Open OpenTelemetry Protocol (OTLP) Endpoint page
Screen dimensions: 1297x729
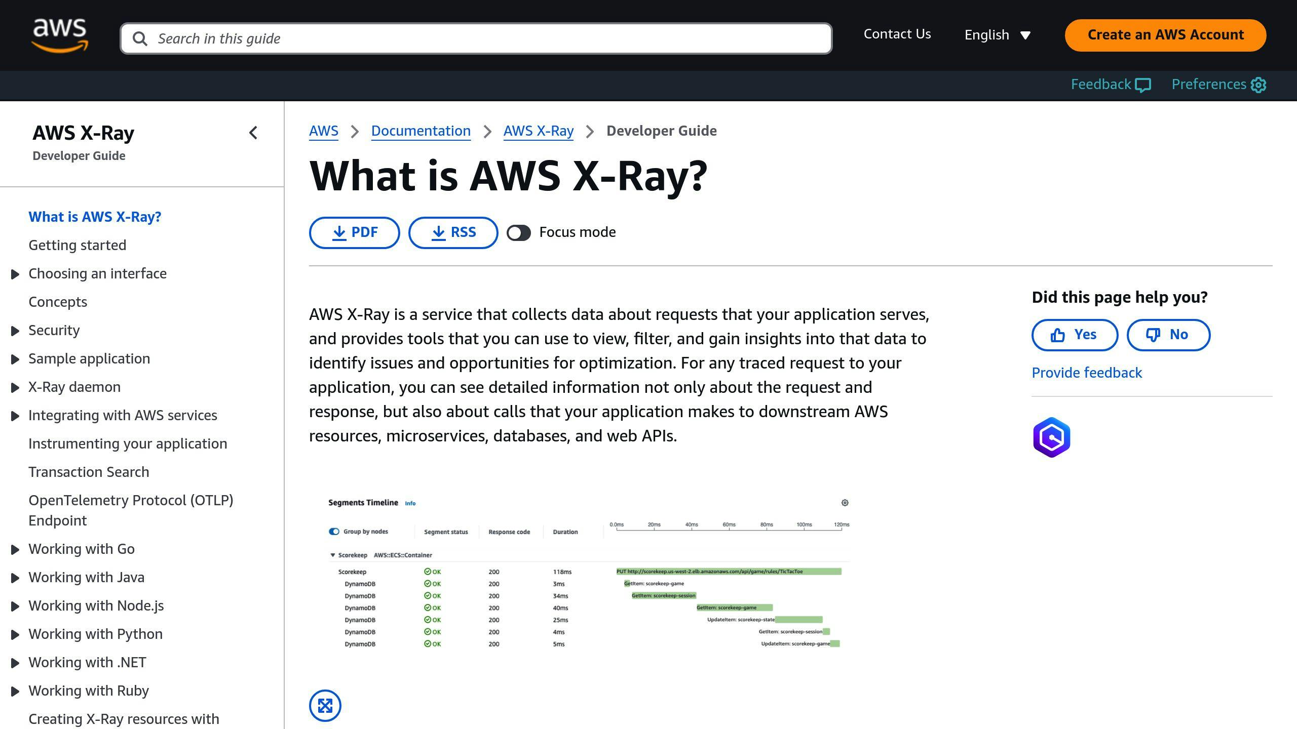click(131, 510)
